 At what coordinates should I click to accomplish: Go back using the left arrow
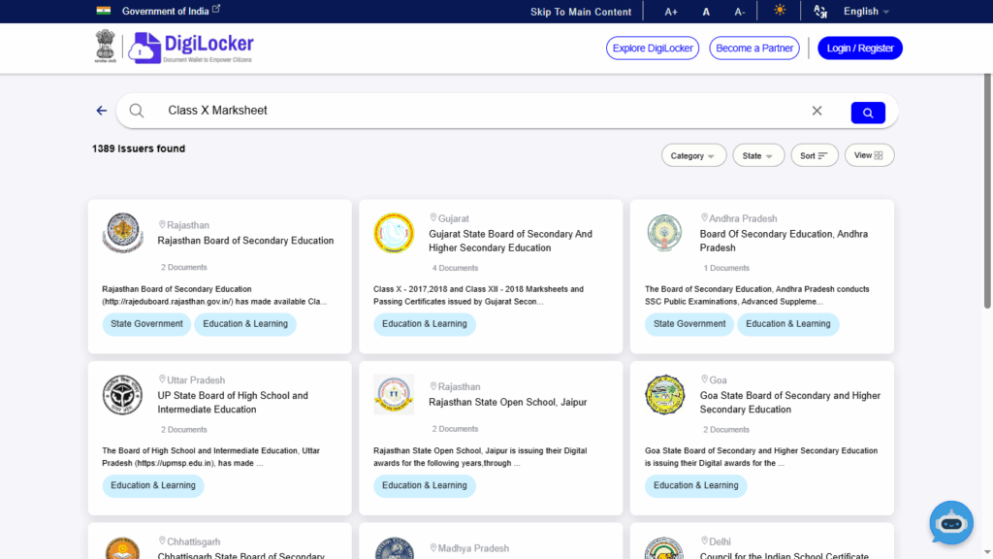[x=101, y=111]
